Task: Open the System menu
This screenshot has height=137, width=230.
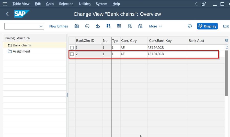Action: click(101, 4)
